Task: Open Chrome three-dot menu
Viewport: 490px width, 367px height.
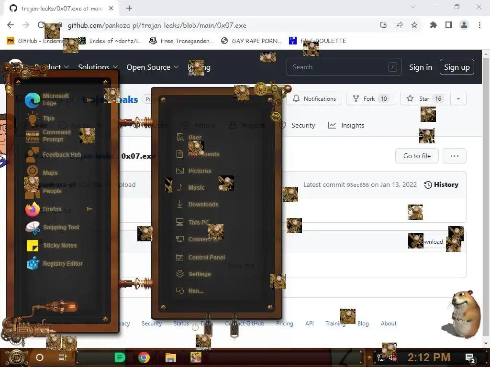Action: pyautogui.click(x=479, y=25)
